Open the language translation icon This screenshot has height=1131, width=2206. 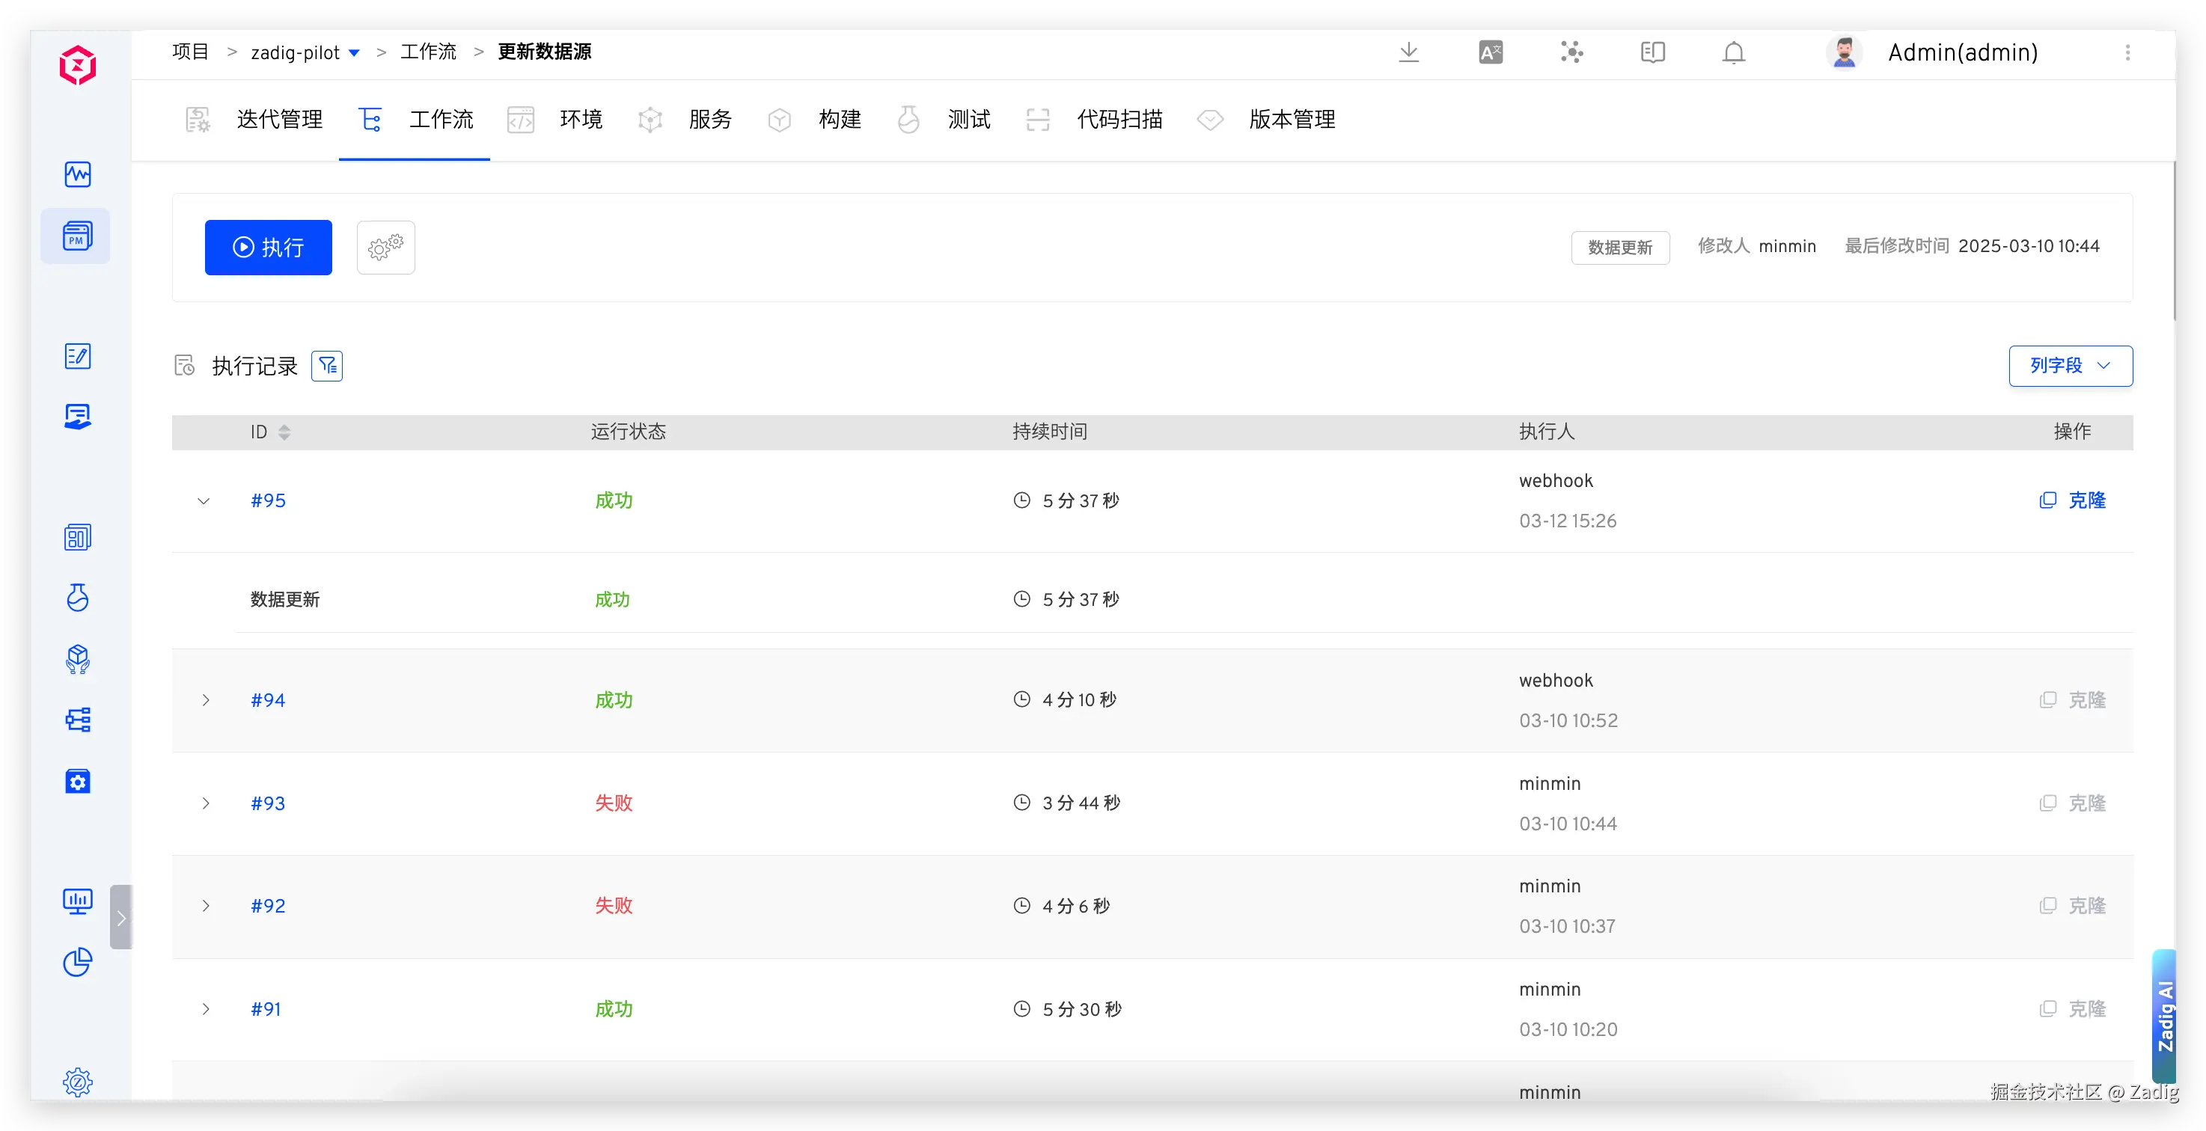1490,52
